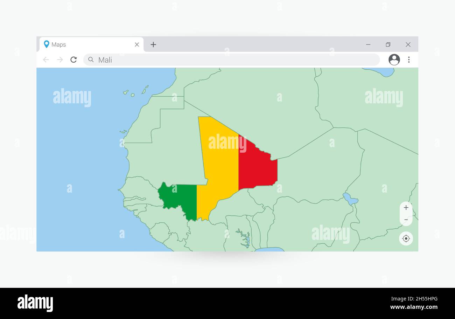Viewport: 455px width, 319px height.
Task: Click the search magnifier icon
Action: point(91,60)
